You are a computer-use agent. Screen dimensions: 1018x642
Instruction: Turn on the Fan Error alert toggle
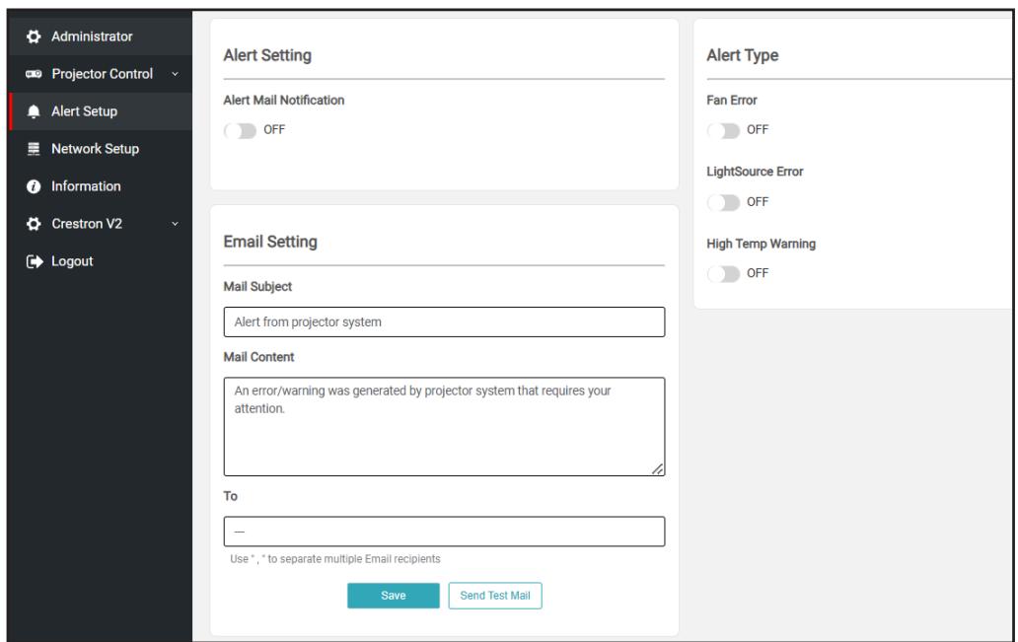723,130
